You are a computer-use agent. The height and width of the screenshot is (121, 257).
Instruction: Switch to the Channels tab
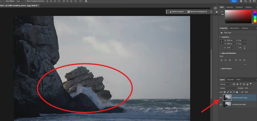click(230, 80)
